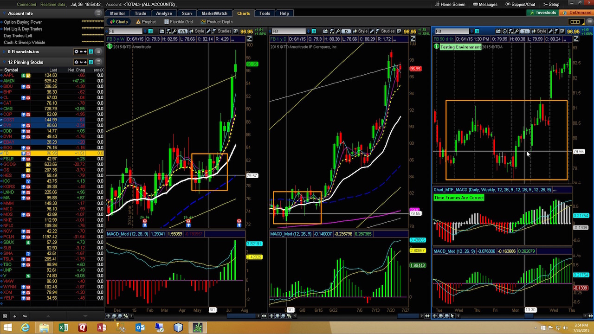594x334 pixels.
Task: Open the Wk timeframe selector in left chart
Action: pos(183,32)
